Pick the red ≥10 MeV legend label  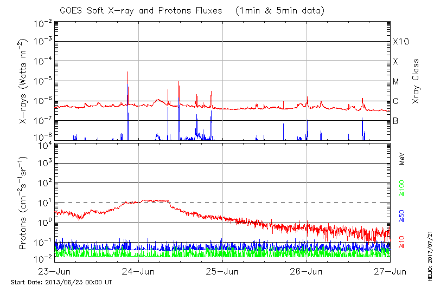tap(402, 241)
